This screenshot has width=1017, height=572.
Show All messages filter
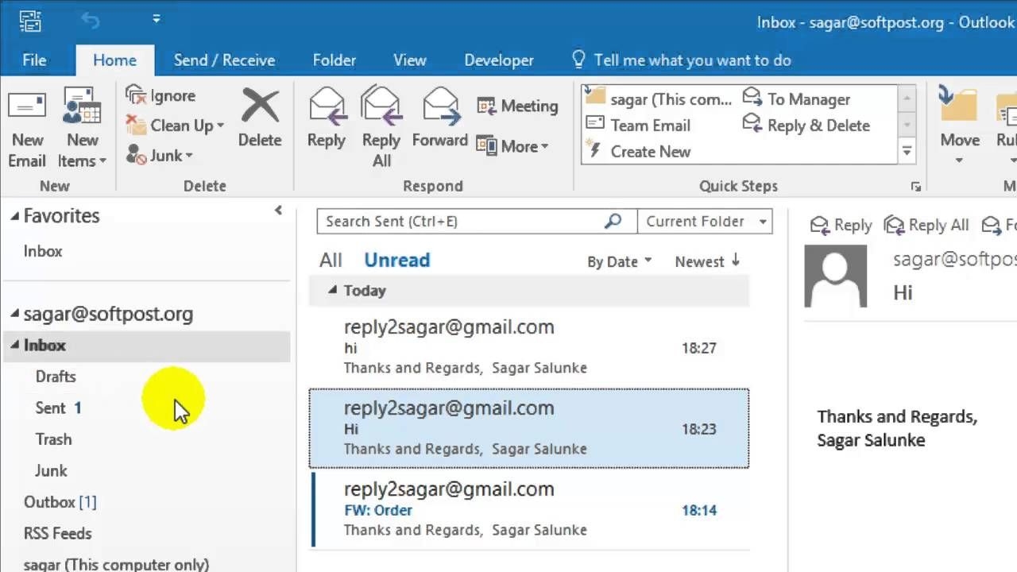coord(331,261)
